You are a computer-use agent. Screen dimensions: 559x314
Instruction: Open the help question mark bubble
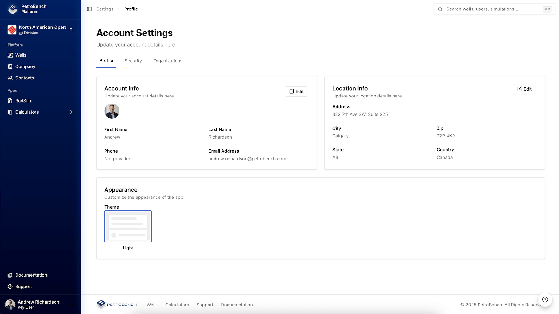(545, 299)
